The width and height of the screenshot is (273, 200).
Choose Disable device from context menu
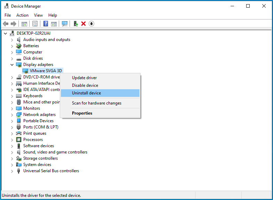(x=100, y=85)
